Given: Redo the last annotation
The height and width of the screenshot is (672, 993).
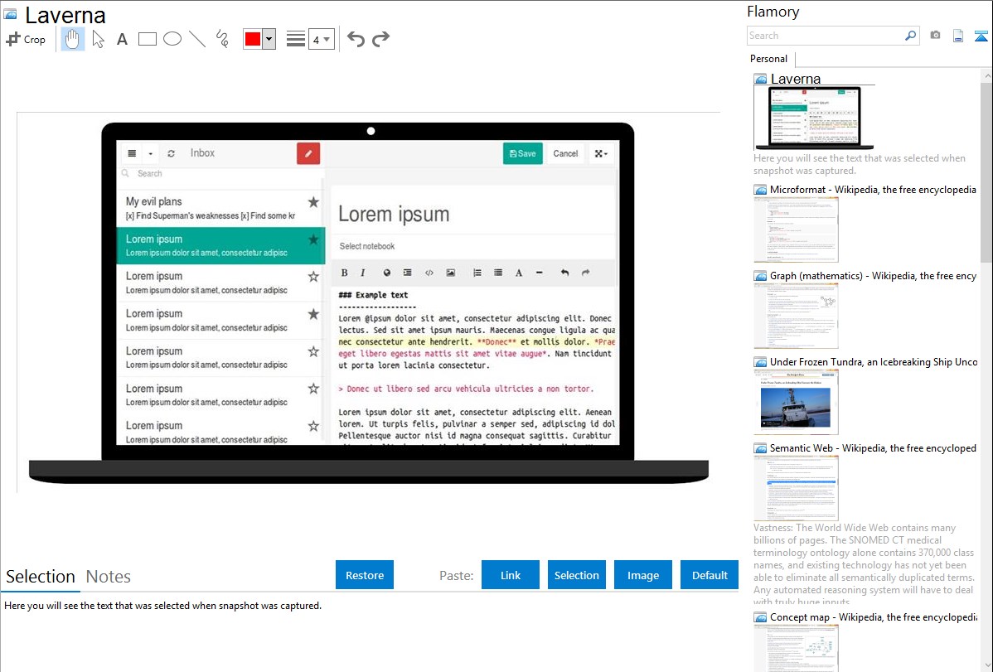Looking at the screenshot, I should point(380,39).
